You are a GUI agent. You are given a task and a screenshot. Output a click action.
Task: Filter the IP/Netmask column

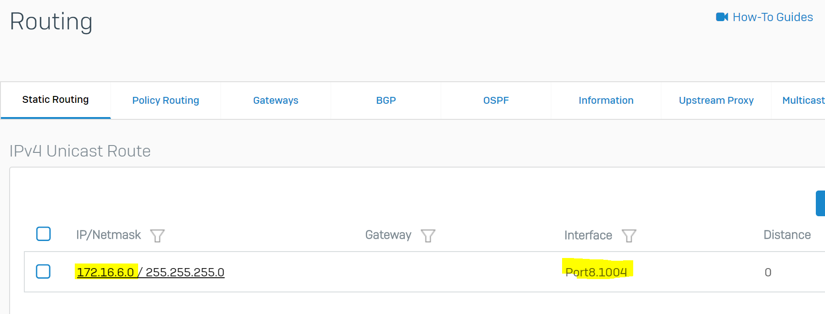157,235
